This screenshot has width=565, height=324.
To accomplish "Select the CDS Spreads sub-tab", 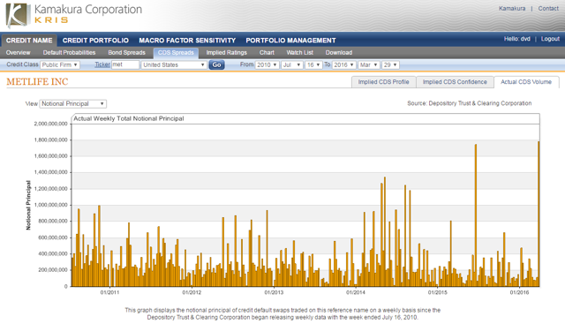I will [x=176, y=53].
